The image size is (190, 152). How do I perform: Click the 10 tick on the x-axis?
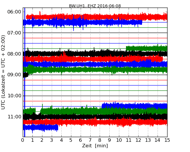pos(119,140)
